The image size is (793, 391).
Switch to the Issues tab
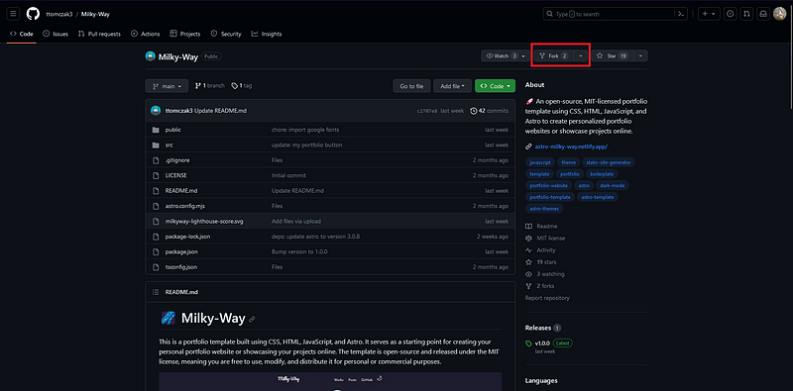56,34
